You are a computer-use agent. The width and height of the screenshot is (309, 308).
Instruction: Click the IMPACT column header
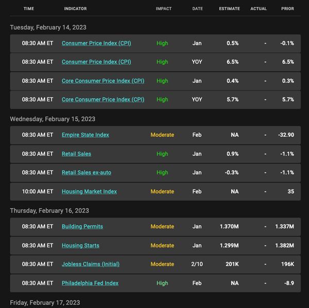pyautogui.click(x=164, y=9)
